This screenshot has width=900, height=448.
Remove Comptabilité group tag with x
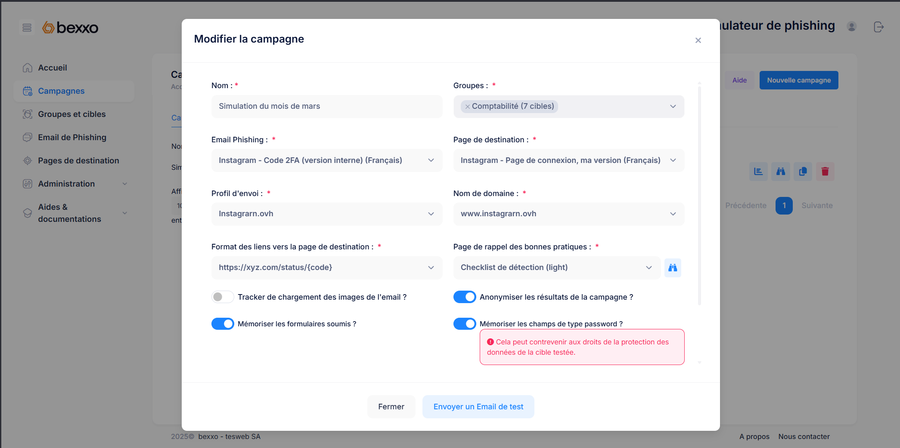click(x=467, y=107)
